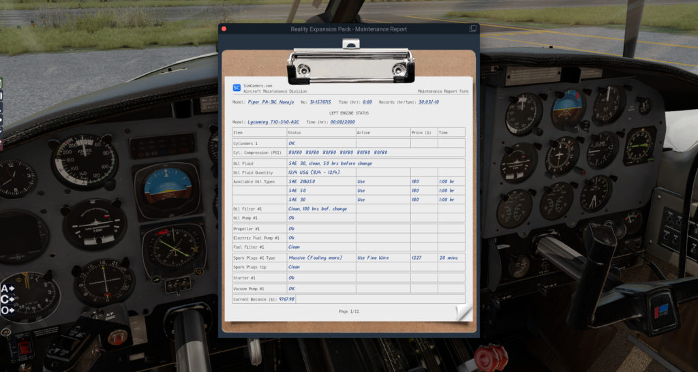This screenshot has width=698, height=372.
Task: Click Use for SAE 20W50 oil
Action: pos(361,181)
